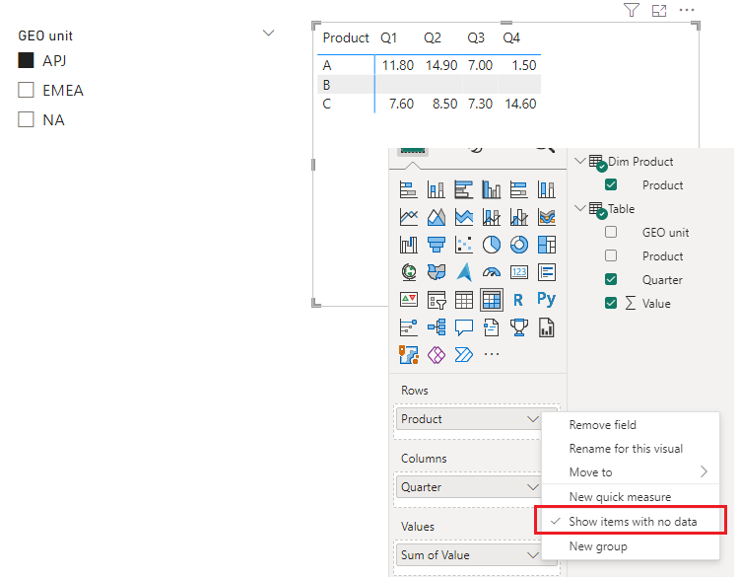Add a Q&A speech bubble visual
Image resolution: width=739 pixels, height=577 pixels.
point(464,326)
